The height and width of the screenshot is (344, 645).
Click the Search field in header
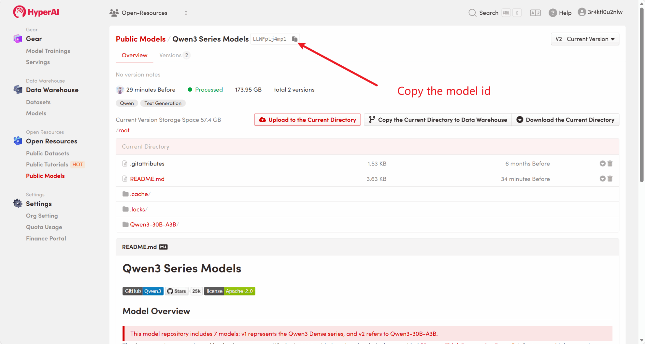pyautogui.click(x=484, y=13)
